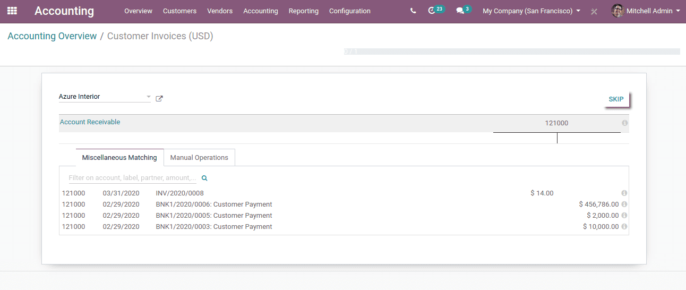Click the phone call icon

point(413,11)
